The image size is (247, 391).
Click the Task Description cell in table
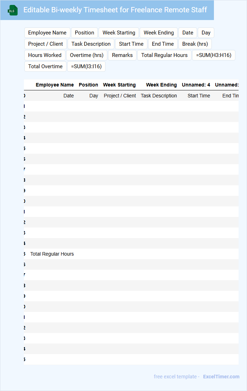159,96
